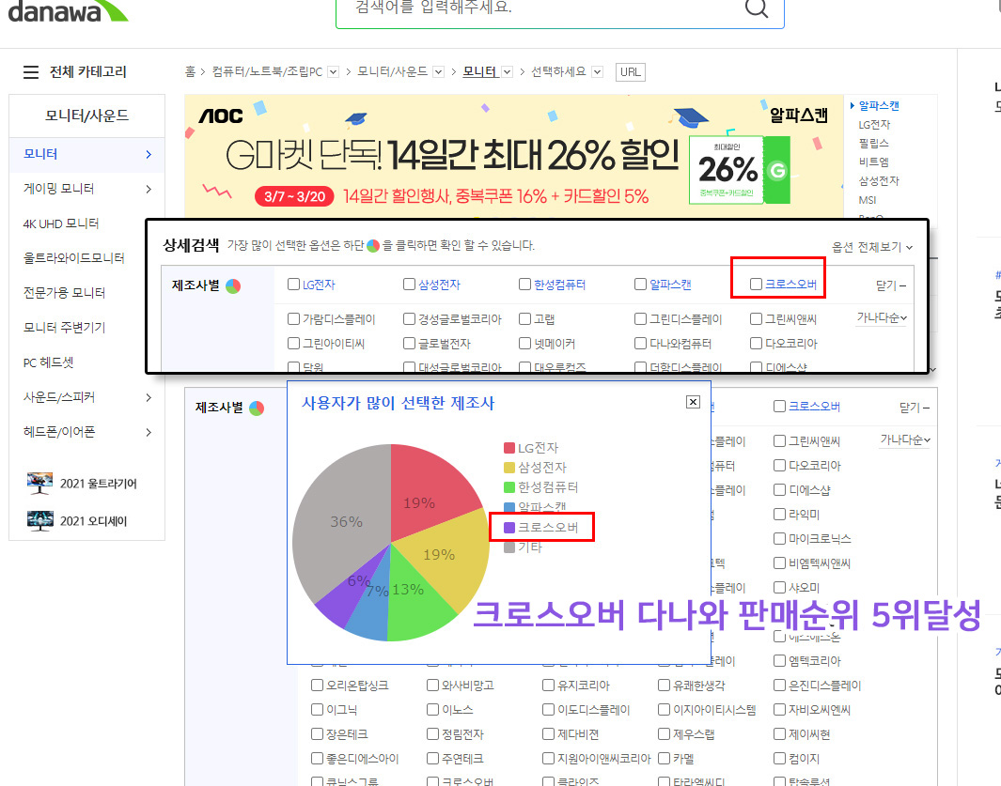Close the 사용자가 많이 선택한 제조사 popup

click(x=693, y=402)
